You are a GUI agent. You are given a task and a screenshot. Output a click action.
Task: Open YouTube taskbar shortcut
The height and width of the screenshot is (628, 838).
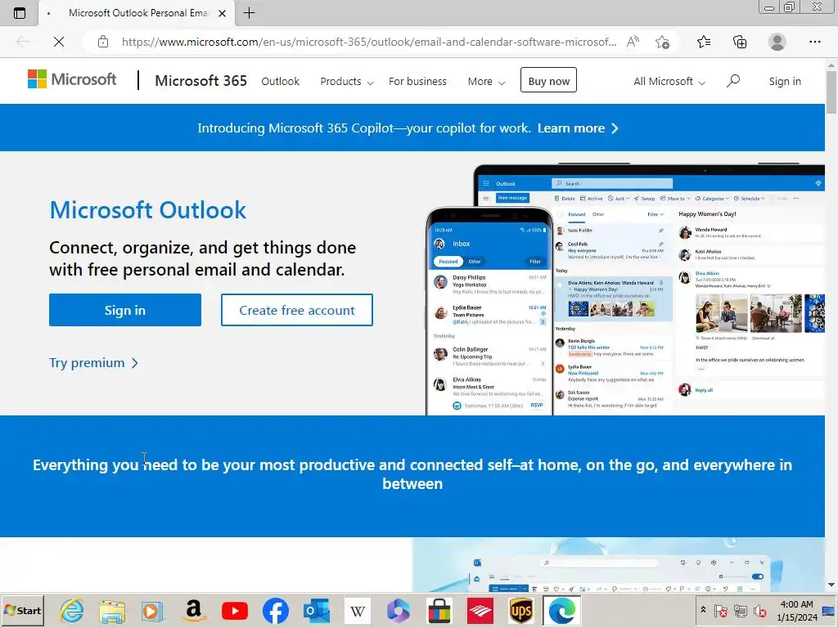click(x=235, y=611)
